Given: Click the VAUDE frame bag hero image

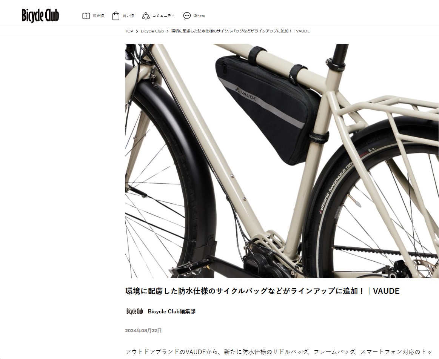Looking at the screenshot, I should pyautogui.click(x=282, y=161).
